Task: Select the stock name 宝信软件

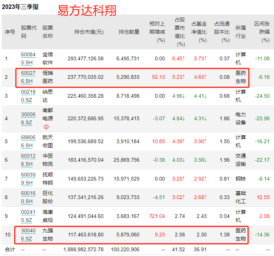Action: (x=48, y=58)
